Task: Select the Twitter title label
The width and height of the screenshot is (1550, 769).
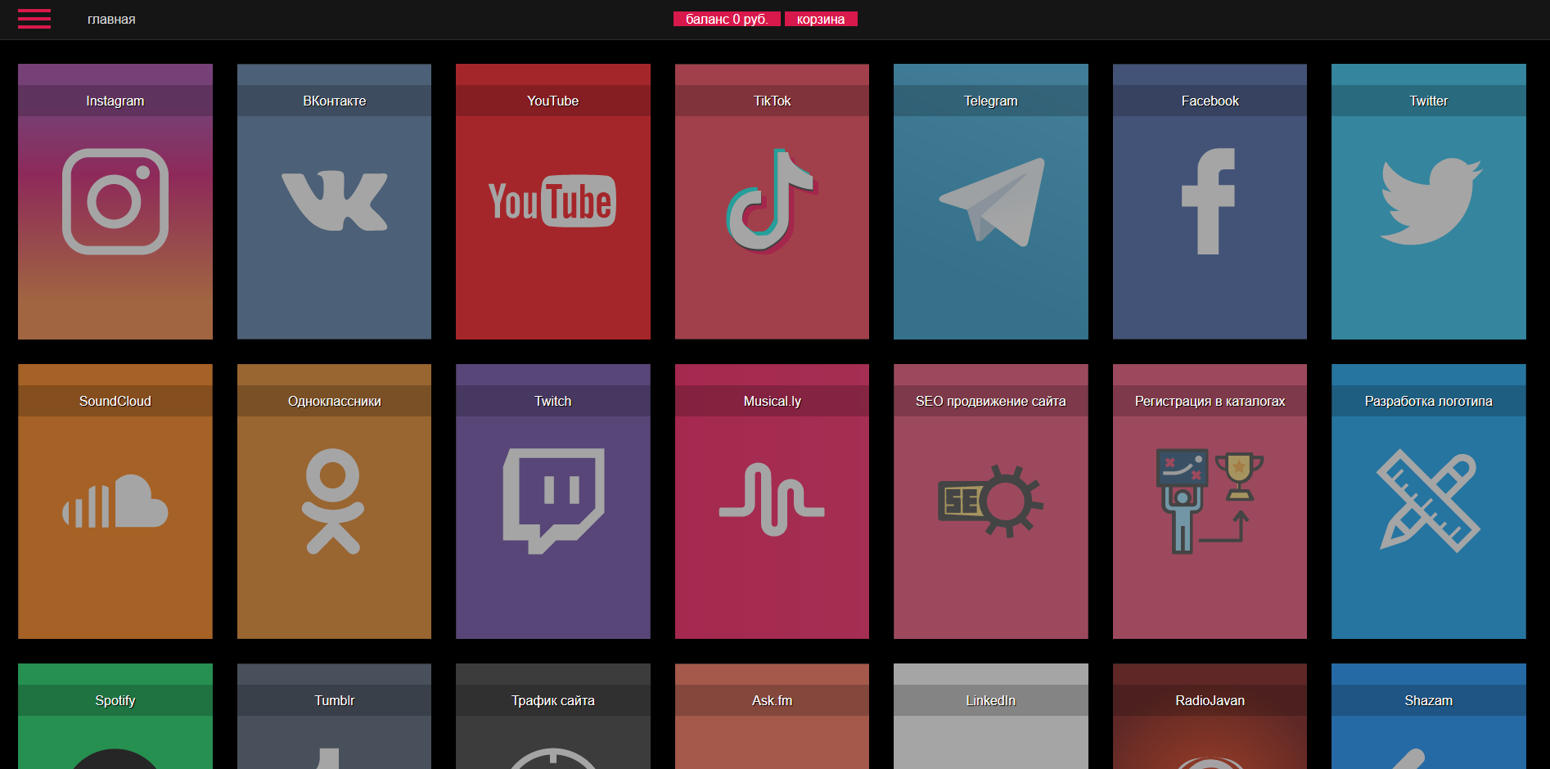Action: pyautogui.click(x=1429, y=101)
